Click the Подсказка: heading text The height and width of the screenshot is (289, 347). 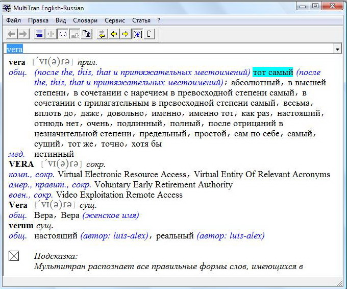[56, 256]
